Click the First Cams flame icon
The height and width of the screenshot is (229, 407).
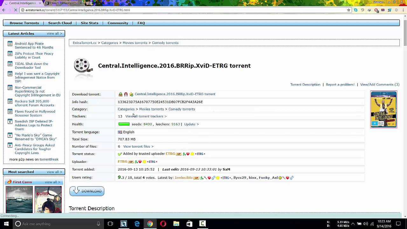10,182
